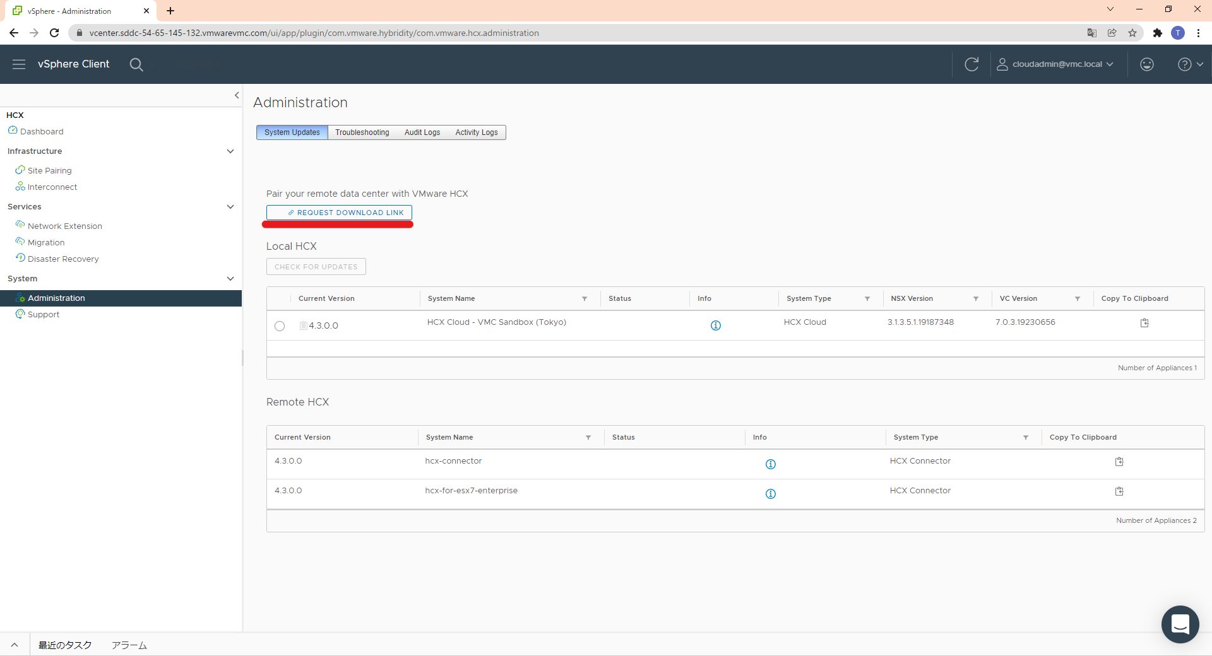
Task: Open the Support page
Action: tap(44, 314)
